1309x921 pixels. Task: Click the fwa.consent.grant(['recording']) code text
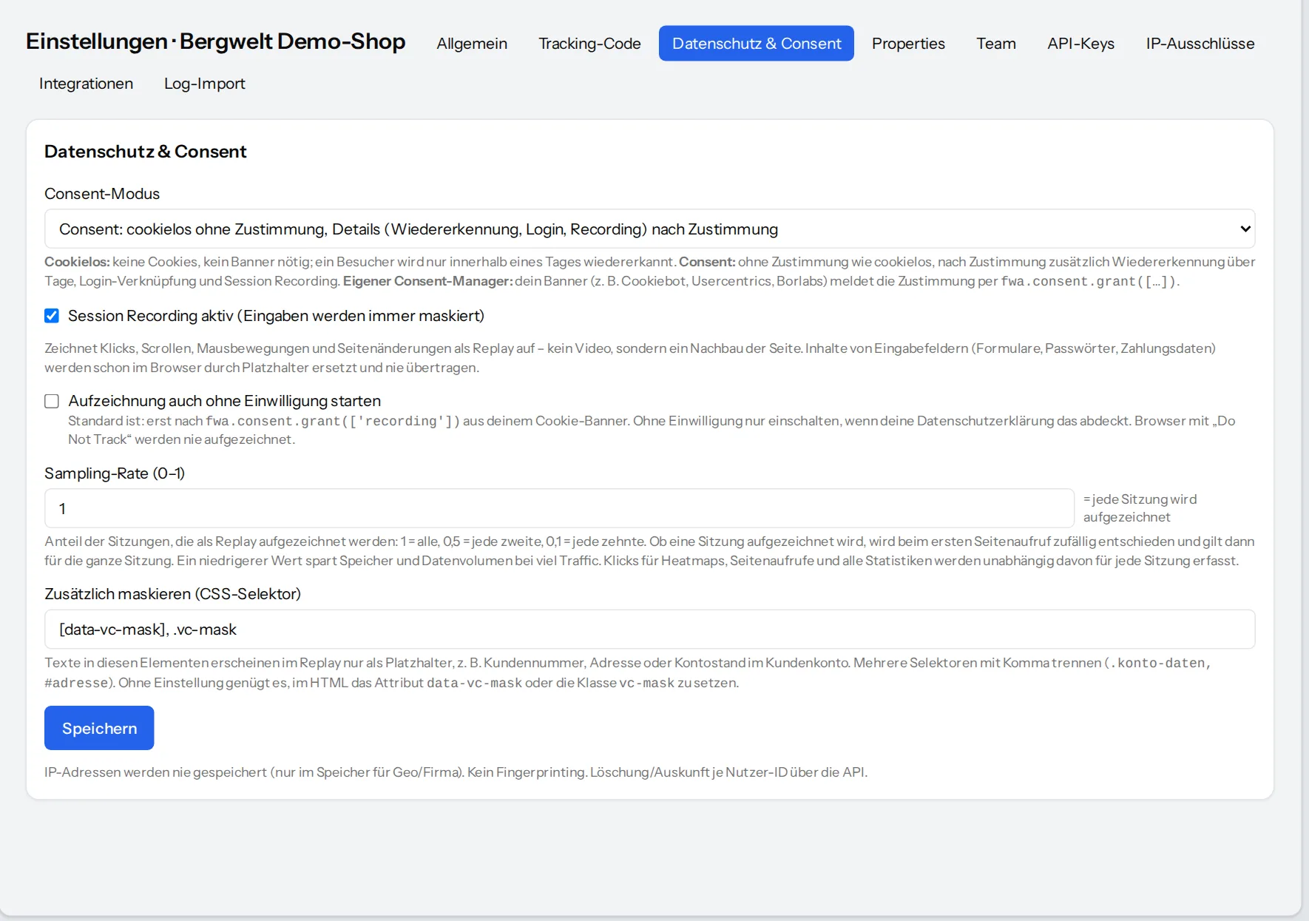pos(333,421)
